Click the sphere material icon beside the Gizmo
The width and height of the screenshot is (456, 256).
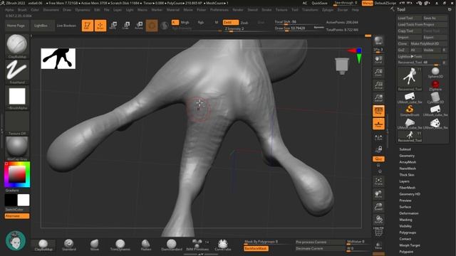[x=165, y=26]
